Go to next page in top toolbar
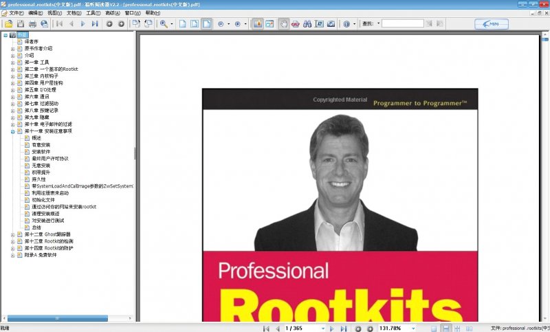550x332 pixels. (82, 24)
